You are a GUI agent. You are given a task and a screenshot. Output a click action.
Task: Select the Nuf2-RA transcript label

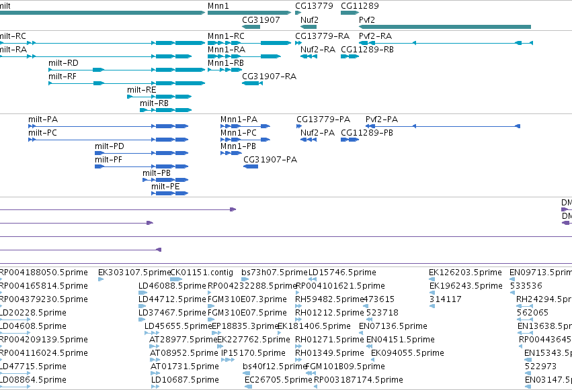coord(318,50)
